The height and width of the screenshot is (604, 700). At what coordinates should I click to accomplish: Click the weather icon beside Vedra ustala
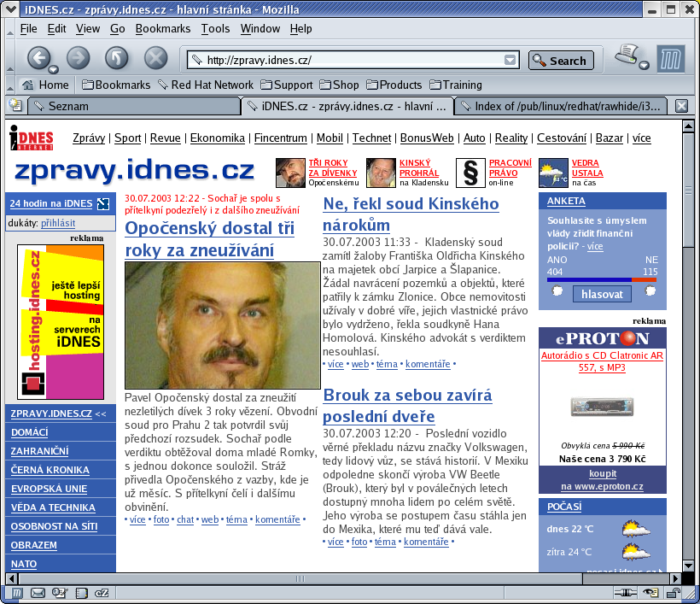[x=553, y=173]
